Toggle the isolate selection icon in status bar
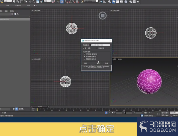Viewport: 178px width, 136px height. [106, 113]
